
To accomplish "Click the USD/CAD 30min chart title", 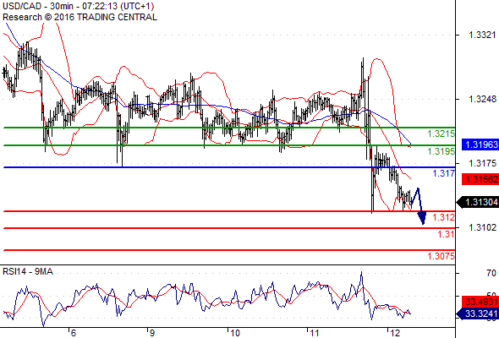I will point(79,6).
